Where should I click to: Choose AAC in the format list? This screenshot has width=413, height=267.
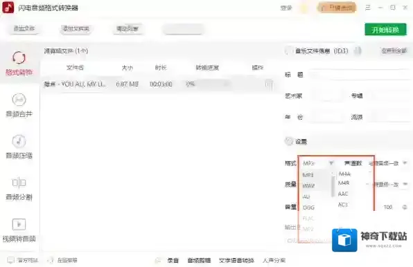pos(343,194)
